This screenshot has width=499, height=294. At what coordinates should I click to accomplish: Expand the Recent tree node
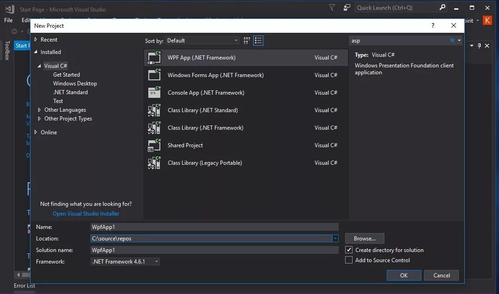tap(36, 39)
